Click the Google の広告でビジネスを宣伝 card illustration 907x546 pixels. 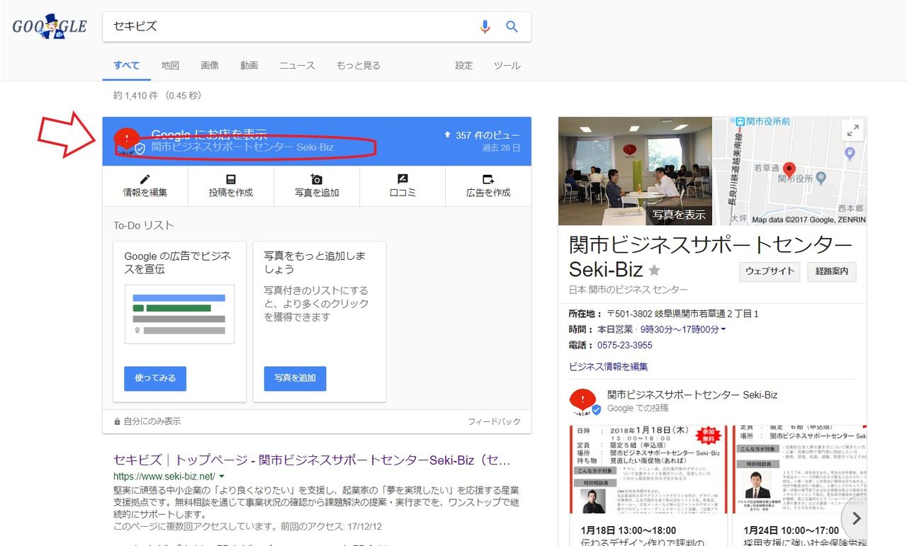coord(179,314)
